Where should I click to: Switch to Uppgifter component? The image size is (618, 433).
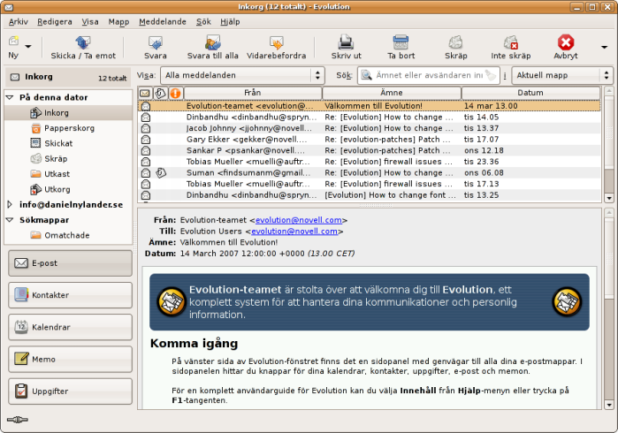(70, 391)
